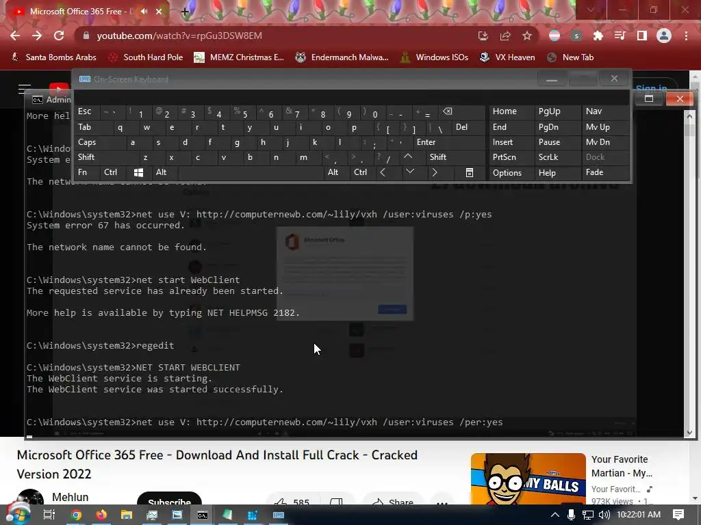701x525 pixels.
Task: Show hidden system tray icons
Action: [555, 515]
